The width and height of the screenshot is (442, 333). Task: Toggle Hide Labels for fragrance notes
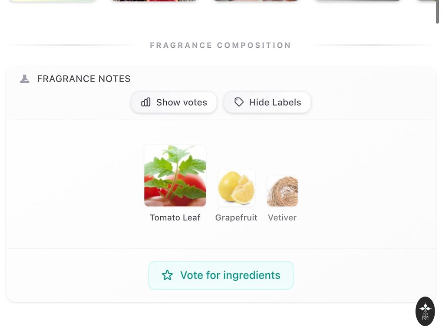point(267,102)
